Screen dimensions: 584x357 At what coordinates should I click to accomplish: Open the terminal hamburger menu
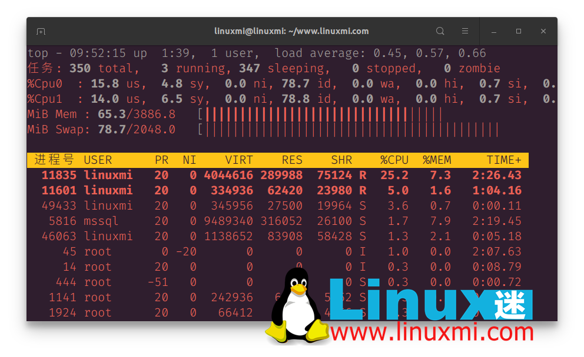(465, 31)
